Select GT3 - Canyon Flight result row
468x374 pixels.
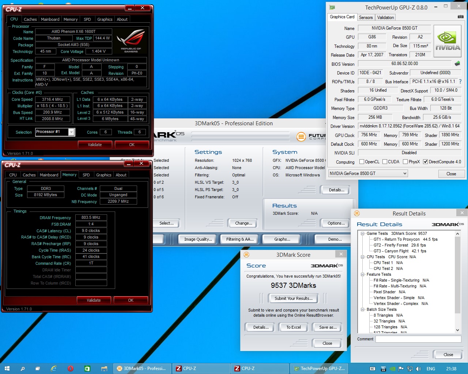[x=400, y=251]
